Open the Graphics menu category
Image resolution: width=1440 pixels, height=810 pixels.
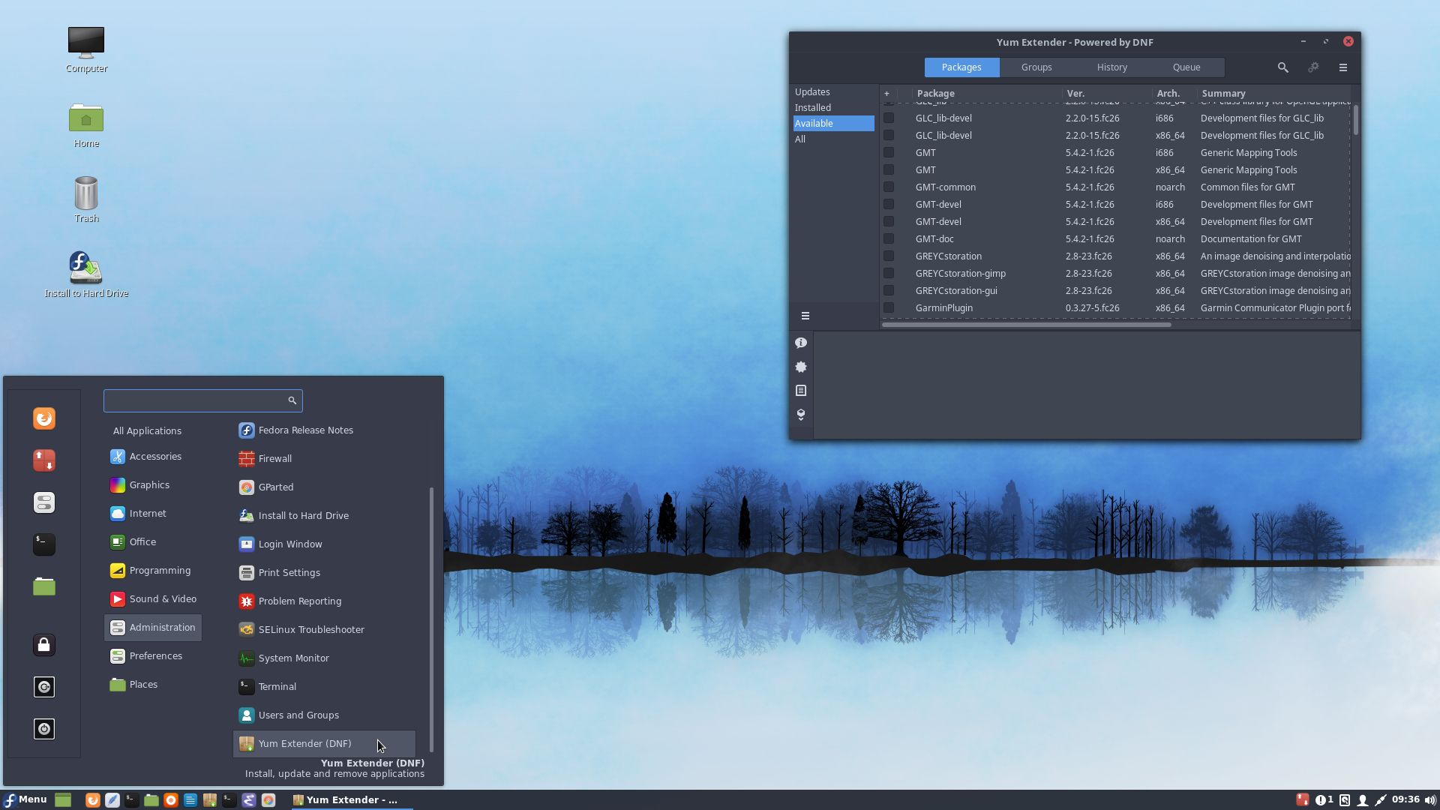tap(153, 485)
